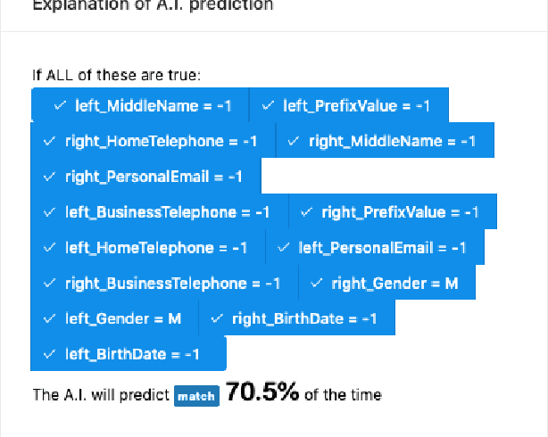The height and width of the screenshot is (437, 548).
Task: Click checkmark icon beside left_BusinessTelephone
Action: click(x=49, y=212)
